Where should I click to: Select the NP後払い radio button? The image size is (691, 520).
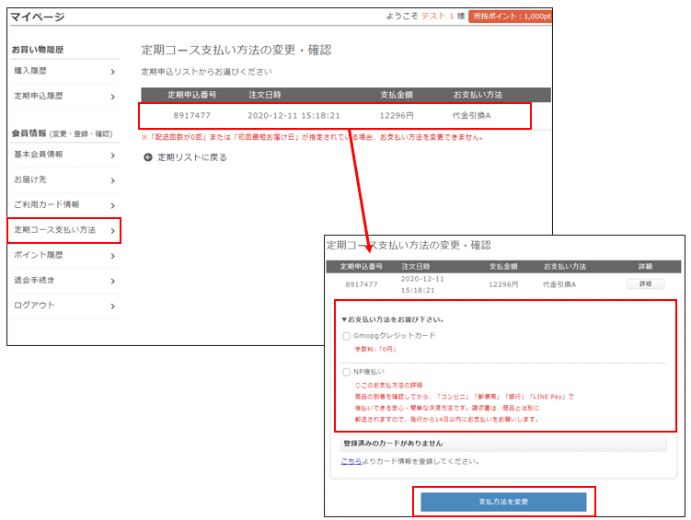[347, 372]
